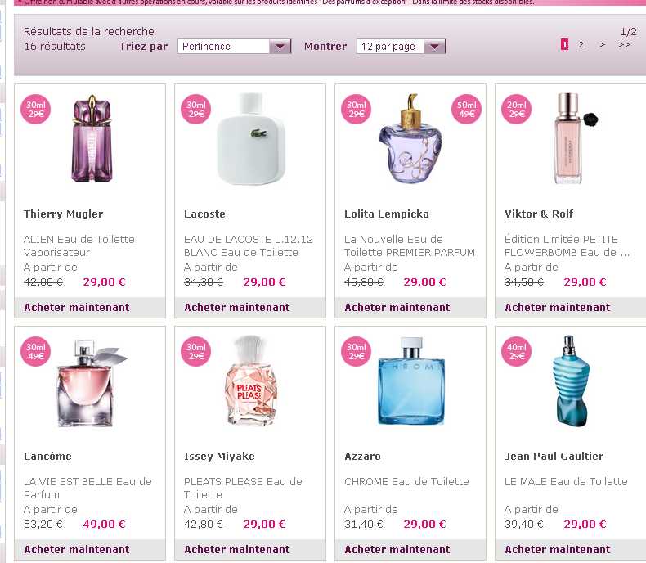The height and width of the screenshot is (563, 646).
Task: Click the white Lacoste bottle image
Action: click(251, 138)
